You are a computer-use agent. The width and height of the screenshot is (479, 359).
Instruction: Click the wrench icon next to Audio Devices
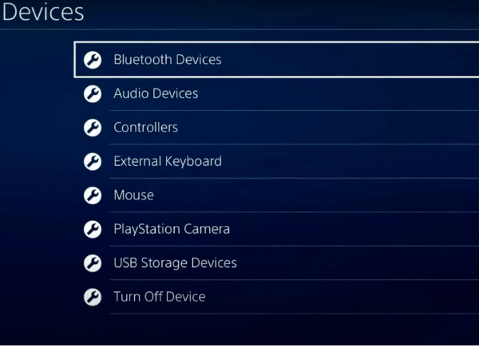coord(93,93)
